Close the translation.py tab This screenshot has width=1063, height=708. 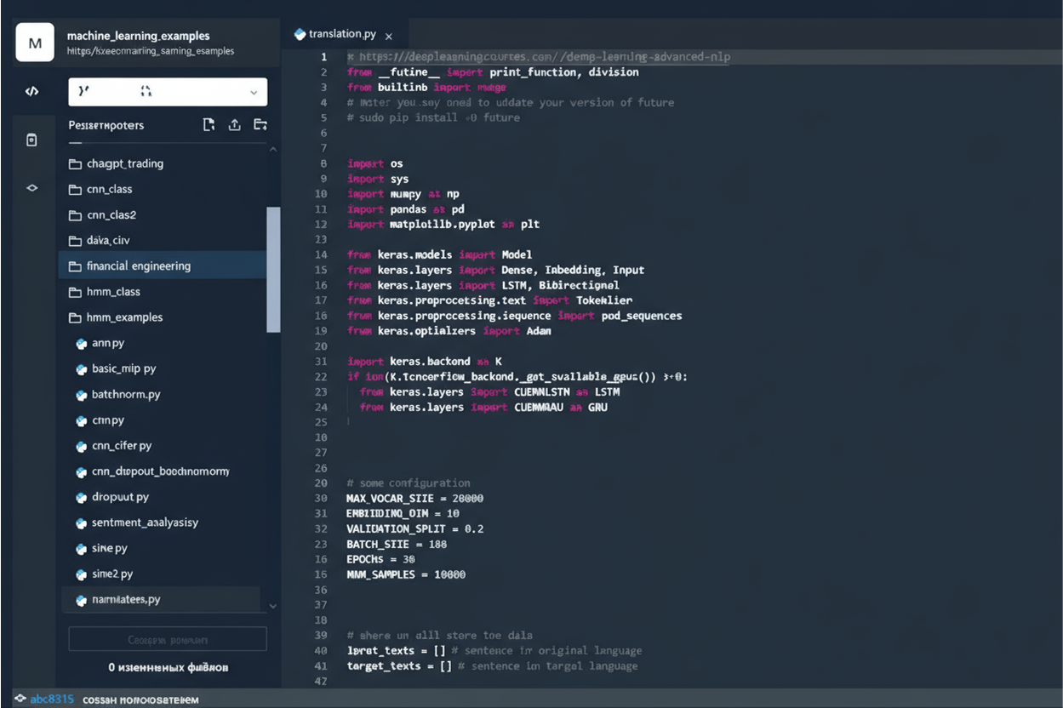pyautogui.click(x=389, y=36)
